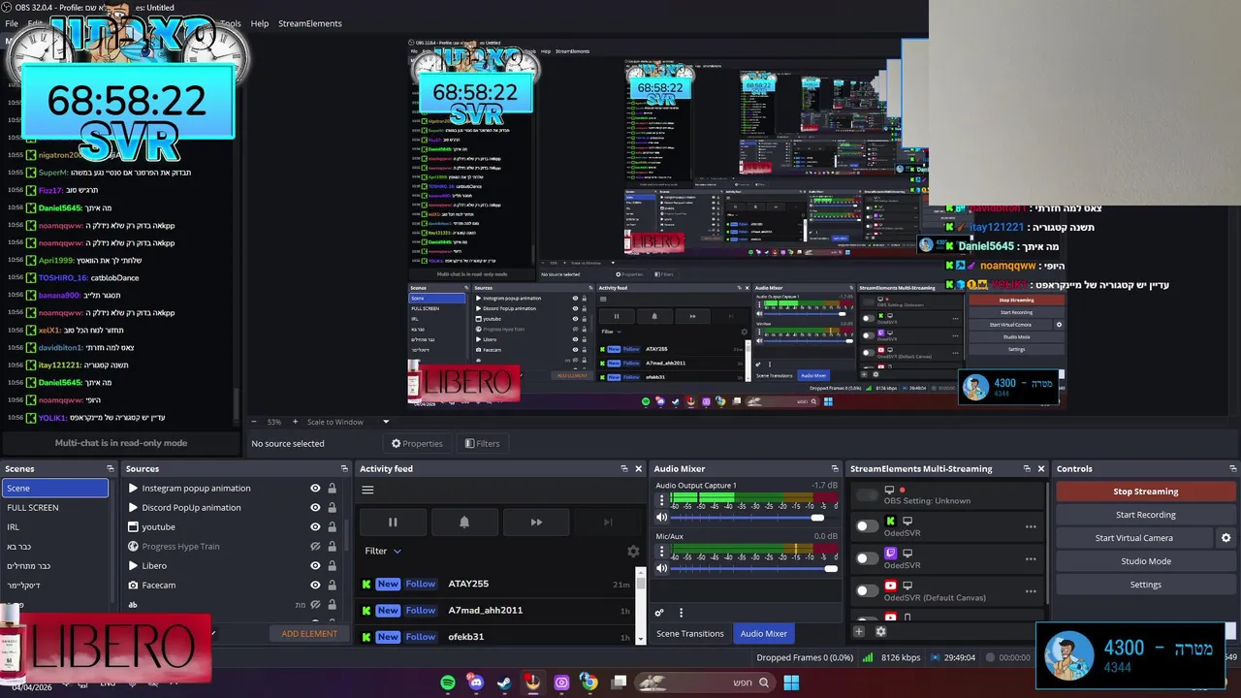Open Spotify from the taskbar
1241x698 pixels.
pyautogui.click(x=448, y=682)
